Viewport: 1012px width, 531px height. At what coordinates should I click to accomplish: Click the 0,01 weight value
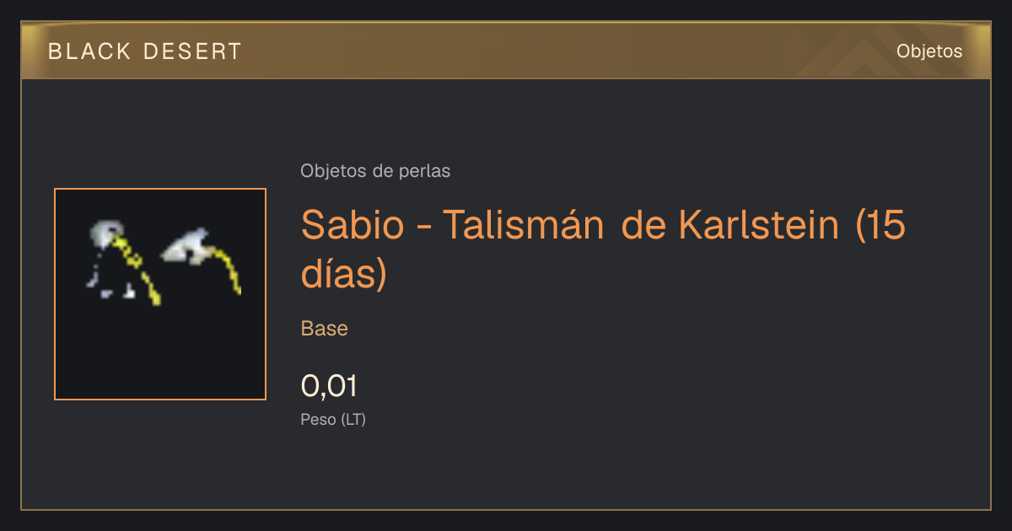click(x=330, y=386)
